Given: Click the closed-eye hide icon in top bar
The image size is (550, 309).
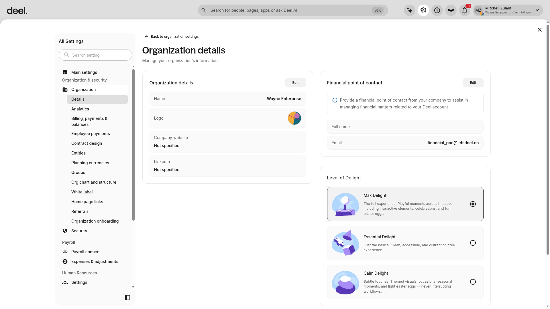Looking at the screenshot, I should click(451, 10).
